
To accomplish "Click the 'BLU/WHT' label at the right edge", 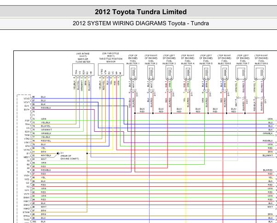I will 268,156.
